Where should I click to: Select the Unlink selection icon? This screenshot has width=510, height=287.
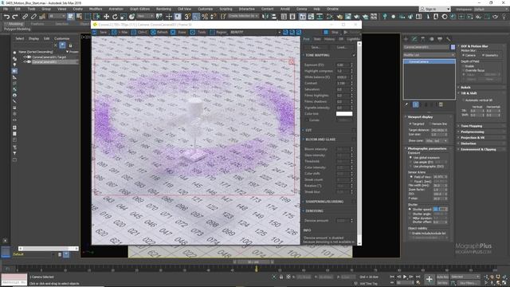click(x=33, y=16)
